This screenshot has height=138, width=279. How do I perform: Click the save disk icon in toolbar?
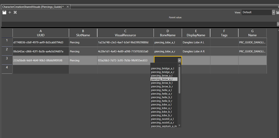4,13
